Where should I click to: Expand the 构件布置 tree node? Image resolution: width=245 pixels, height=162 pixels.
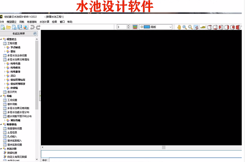pyautogui.click(x=5, y=63)
